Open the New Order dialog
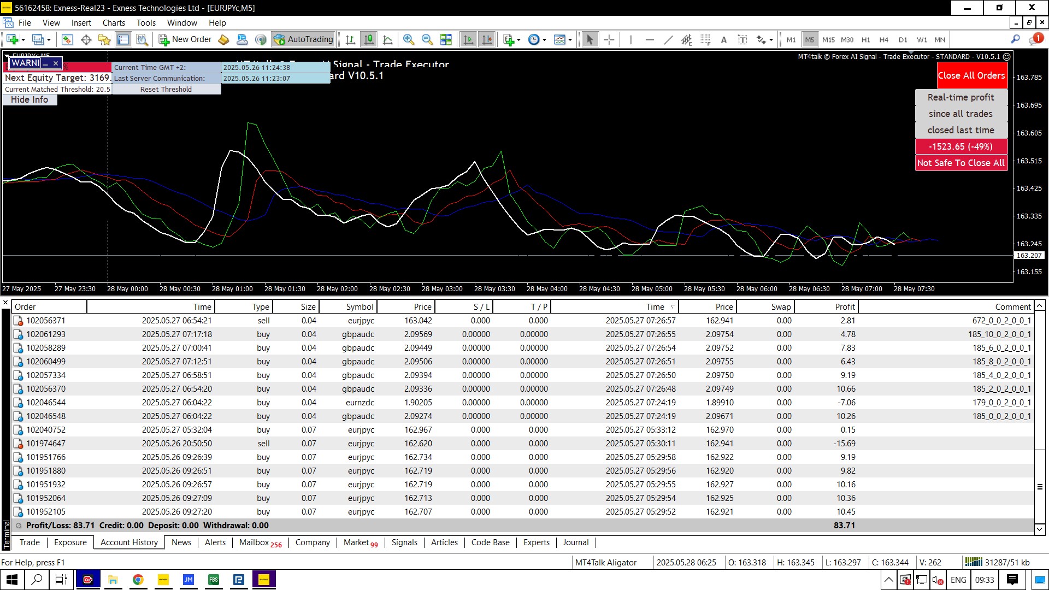This screenshot has height=590, width=1049. 185,39
